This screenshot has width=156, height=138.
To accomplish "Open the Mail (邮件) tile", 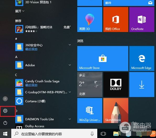I will pos(129,3).
